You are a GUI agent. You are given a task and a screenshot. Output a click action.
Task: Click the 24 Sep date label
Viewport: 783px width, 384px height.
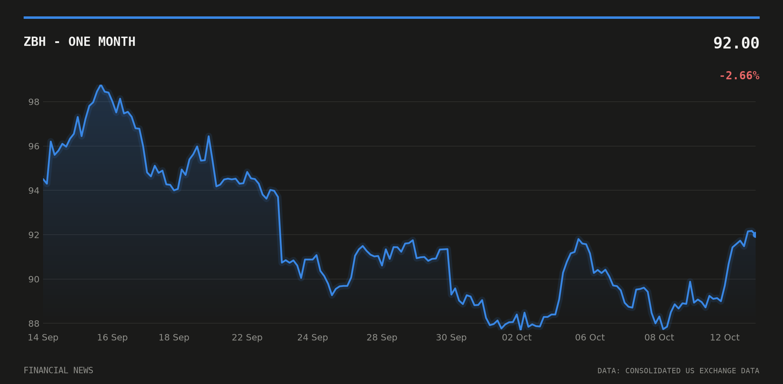(312, 337)
